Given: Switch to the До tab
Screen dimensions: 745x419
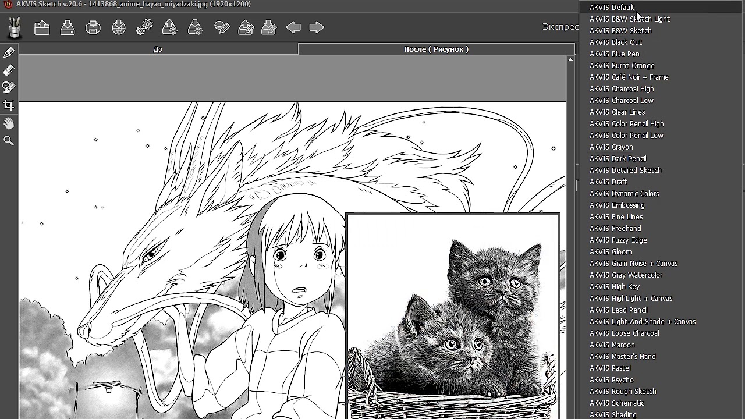Looking at the screenshot, I should tap(158, 49).
